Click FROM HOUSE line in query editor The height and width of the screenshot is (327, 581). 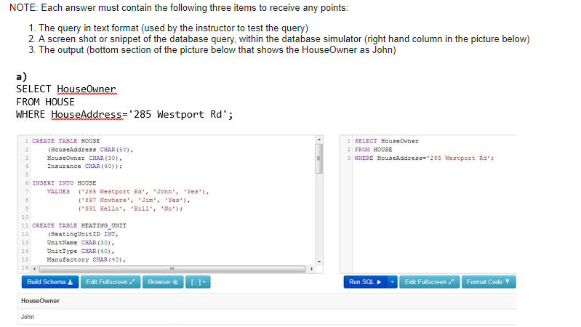coord(373,150)
